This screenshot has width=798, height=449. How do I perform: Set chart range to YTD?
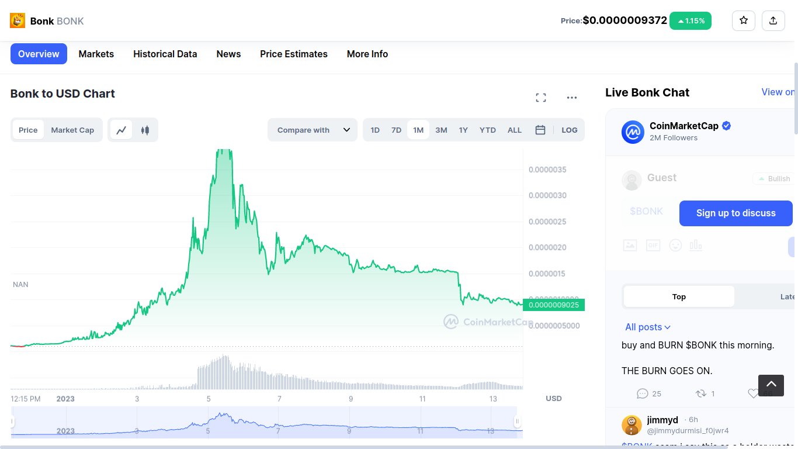coord(488,130)
